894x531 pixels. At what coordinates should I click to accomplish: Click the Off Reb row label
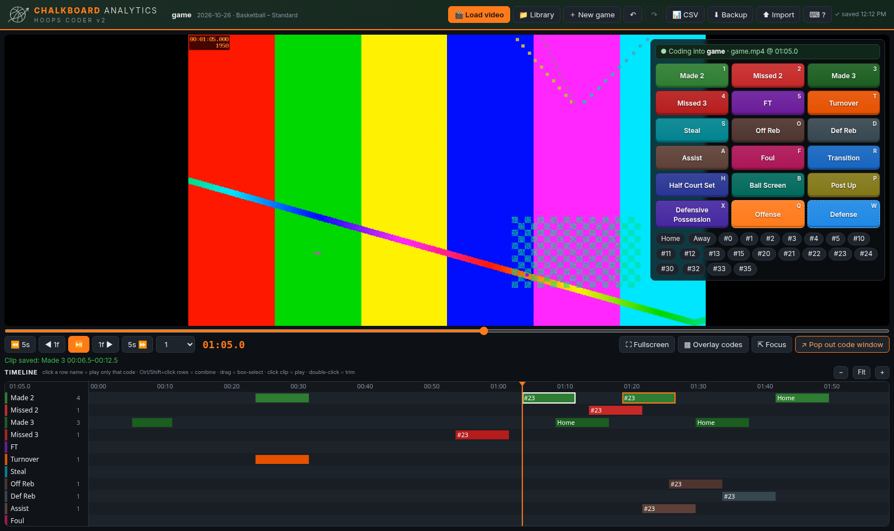pyautogui.click(x=22, y=484)
